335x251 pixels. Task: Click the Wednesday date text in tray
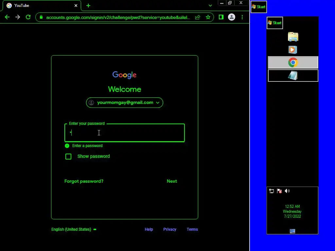pos(292,211)
